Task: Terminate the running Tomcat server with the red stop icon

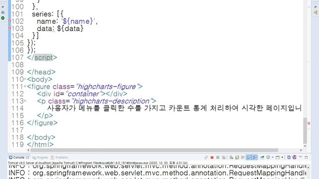Action: (212, 157)
